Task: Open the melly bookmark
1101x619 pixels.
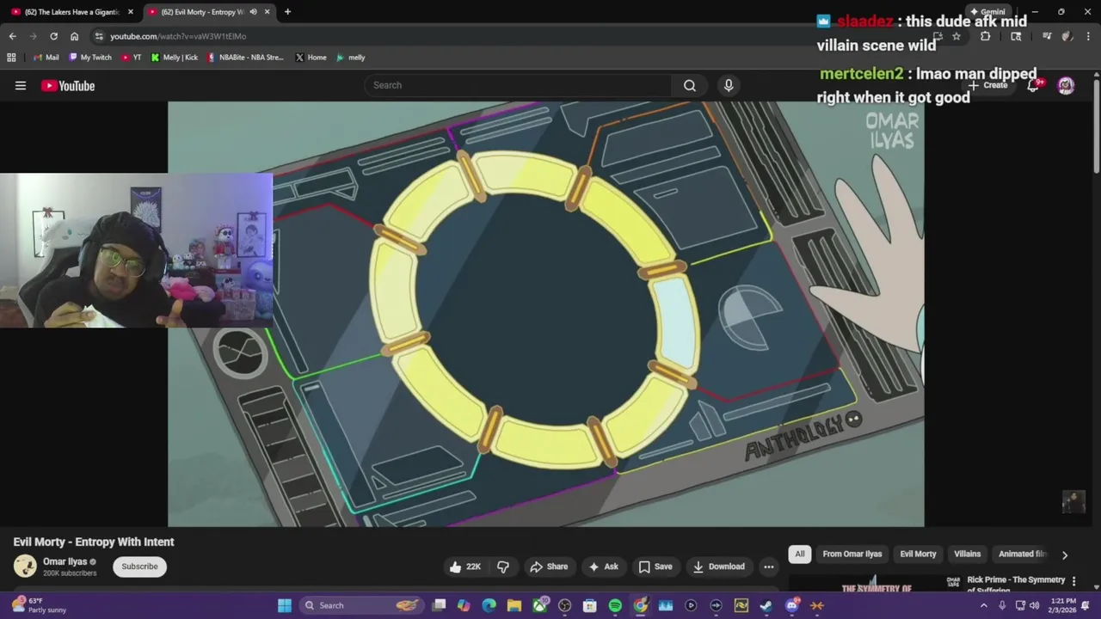Action: [x=350, y=58]
